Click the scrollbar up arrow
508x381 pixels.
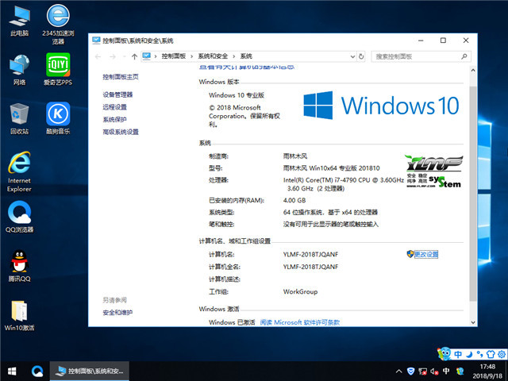coord(473,70)
